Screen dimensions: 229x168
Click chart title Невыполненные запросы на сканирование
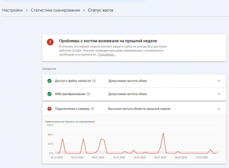click(x=70, y=122)
